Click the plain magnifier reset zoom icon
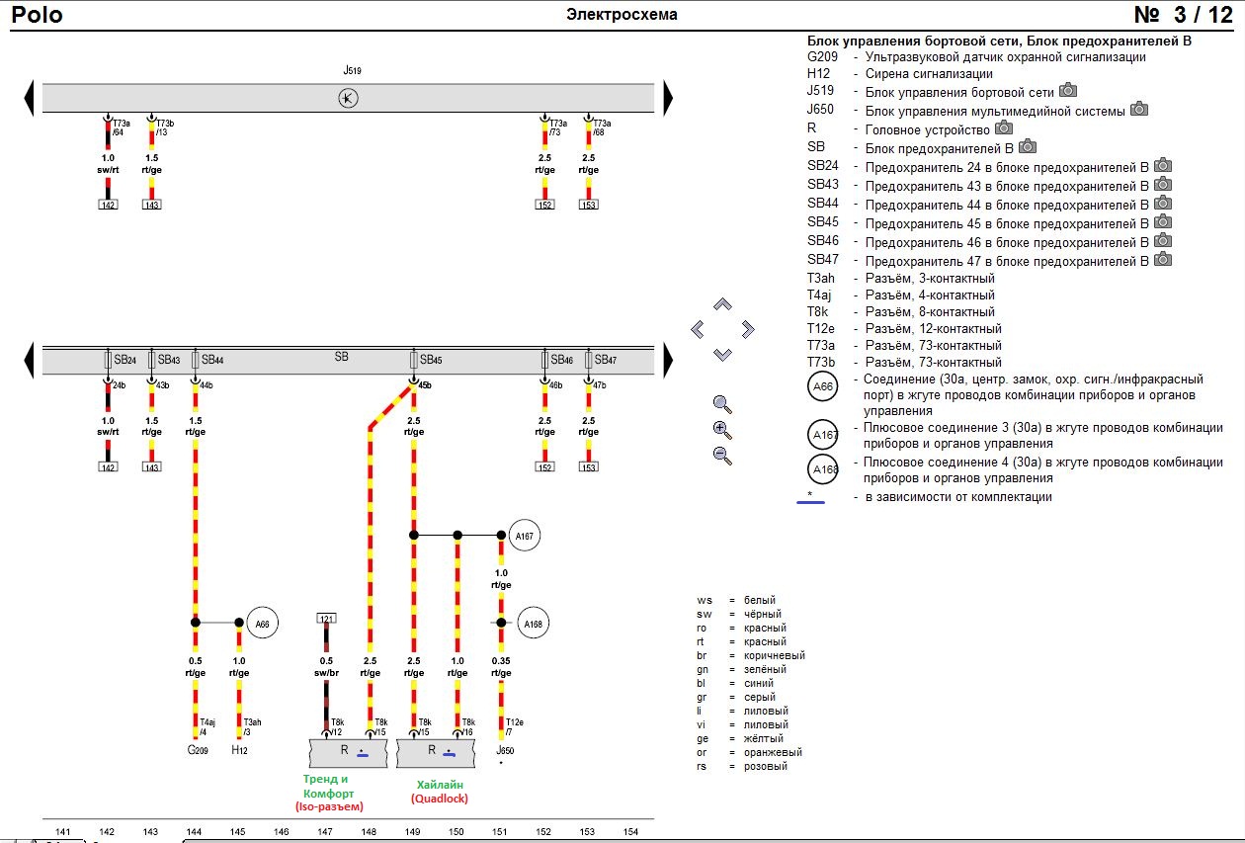Image resolution: width=1245 pixels, height=843 pixels. tap(722, 403)
